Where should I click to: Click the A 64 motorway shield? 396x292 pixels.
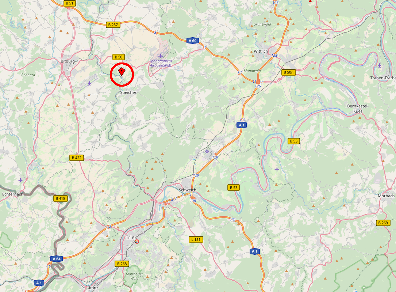(x=57, y=259)
